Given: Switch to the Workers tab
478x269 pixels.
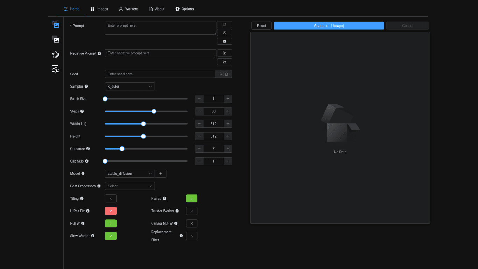Looking at the screenshot, I should [x=128, y=9].
